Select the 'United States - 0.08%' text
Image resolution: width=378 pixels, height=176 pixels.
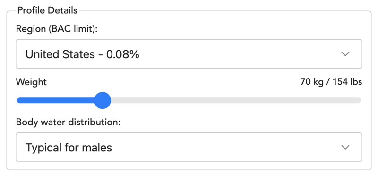coord(82,54)
